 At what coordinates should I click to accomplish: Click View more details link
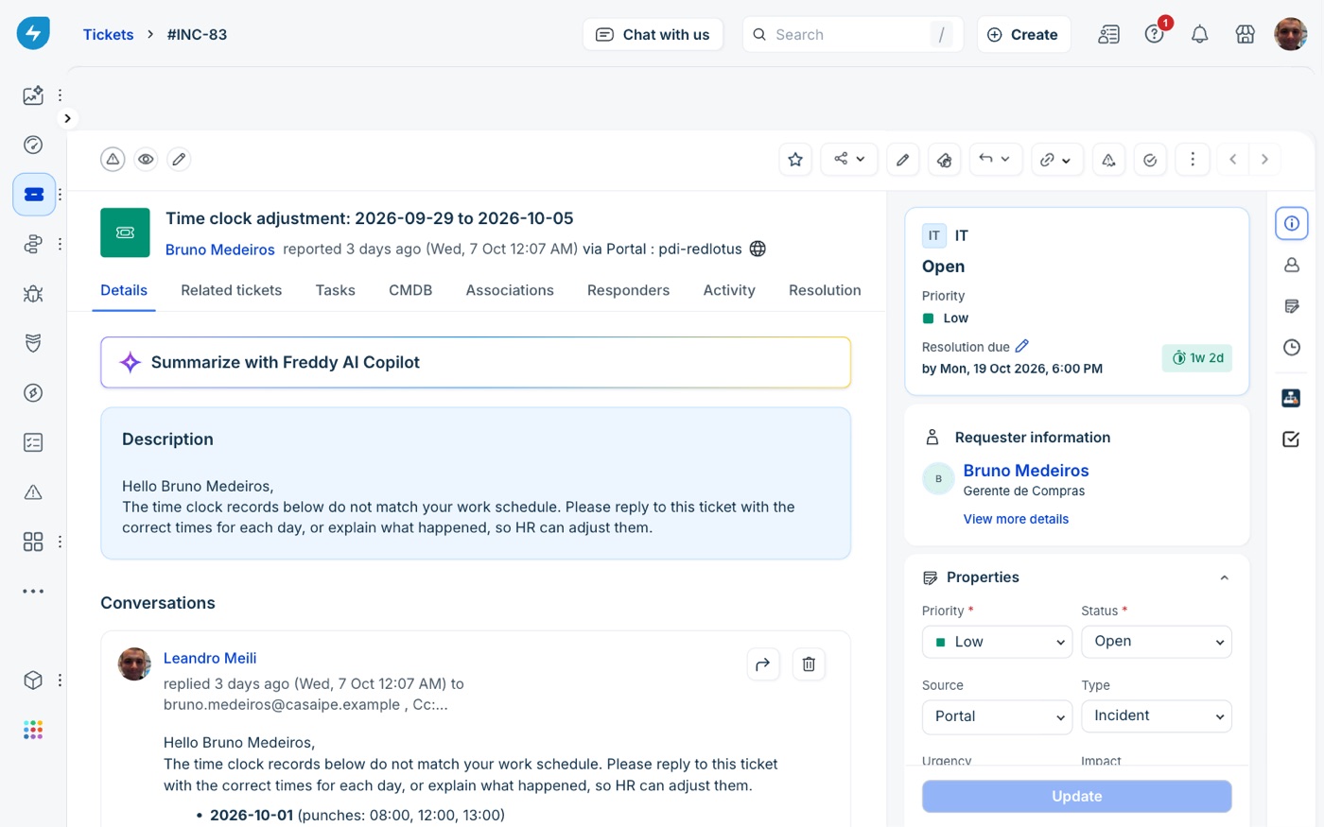[x=1016, y=519]
